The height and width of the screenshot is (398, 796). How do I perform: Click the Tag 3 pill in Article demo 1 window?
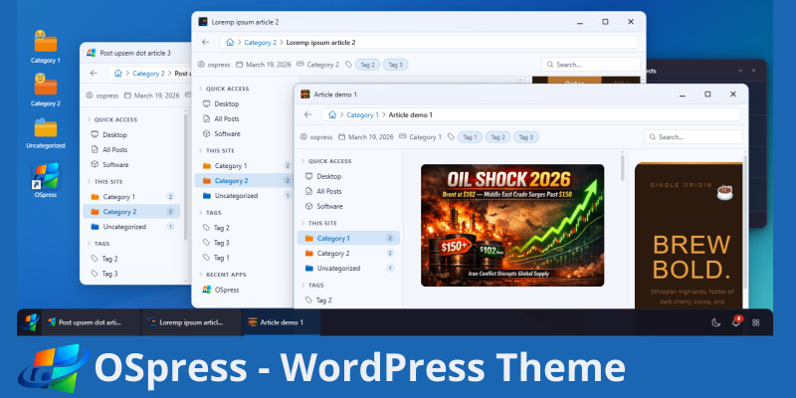(526, 137)
